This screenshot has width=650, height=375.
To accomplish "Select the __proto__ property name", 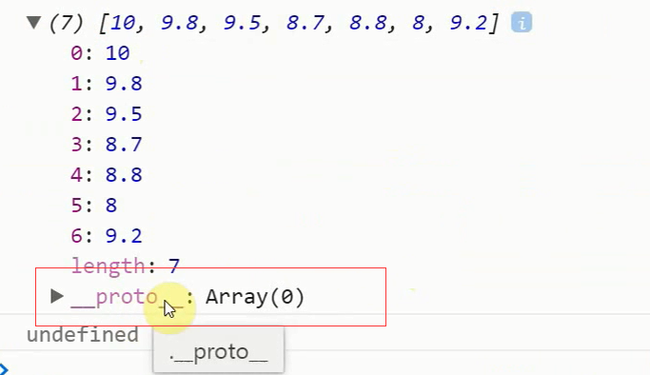I will tap(127, 297).
